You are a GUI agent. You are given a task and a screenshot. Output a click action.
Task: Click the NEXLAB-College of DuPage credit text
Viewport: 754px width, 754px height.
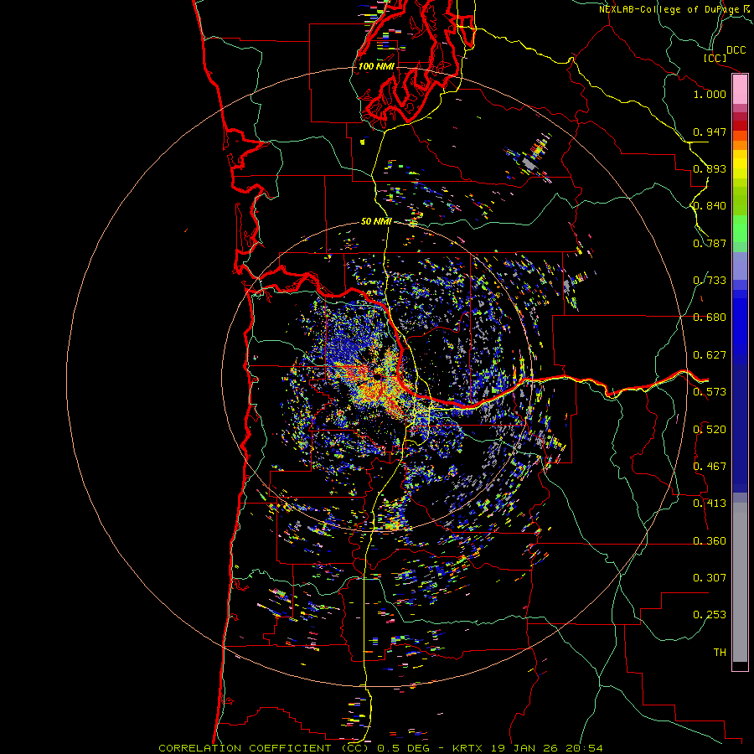(669, 9)
